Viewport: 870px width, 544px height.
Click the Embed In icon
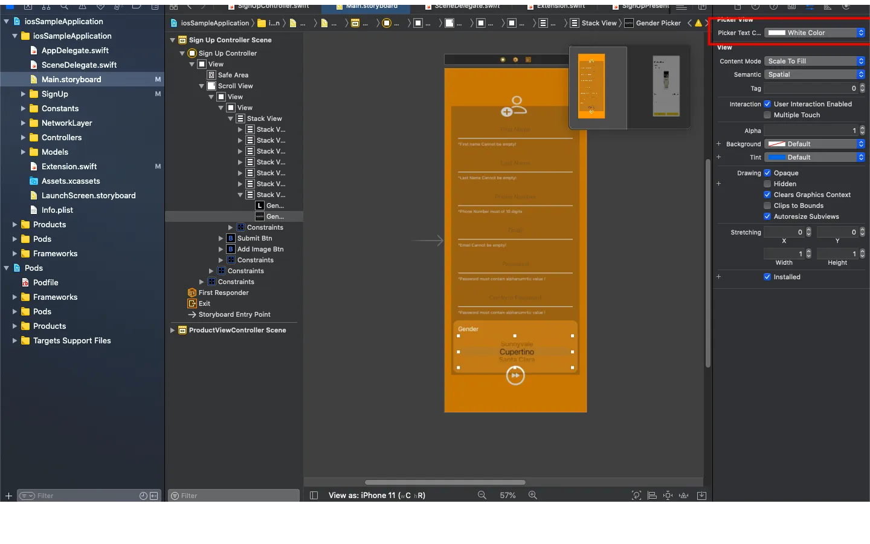click(x=701, y=495)
